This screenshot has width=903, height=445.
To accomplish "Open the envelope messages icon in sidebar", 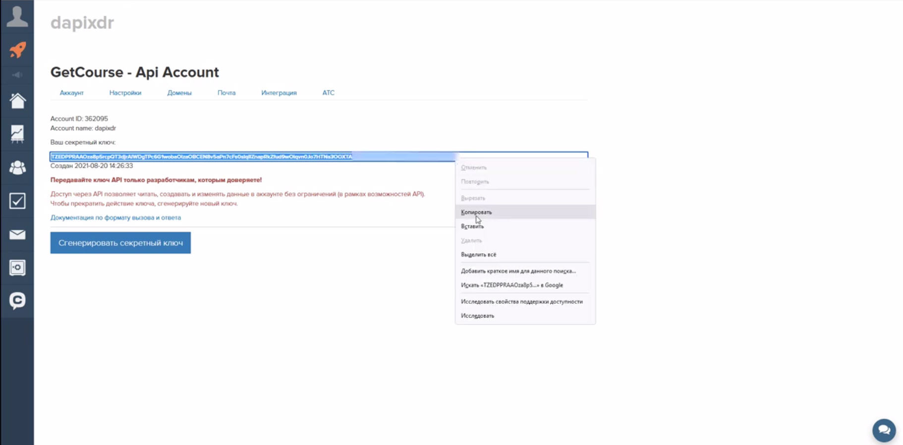I will tap(17, 234).
